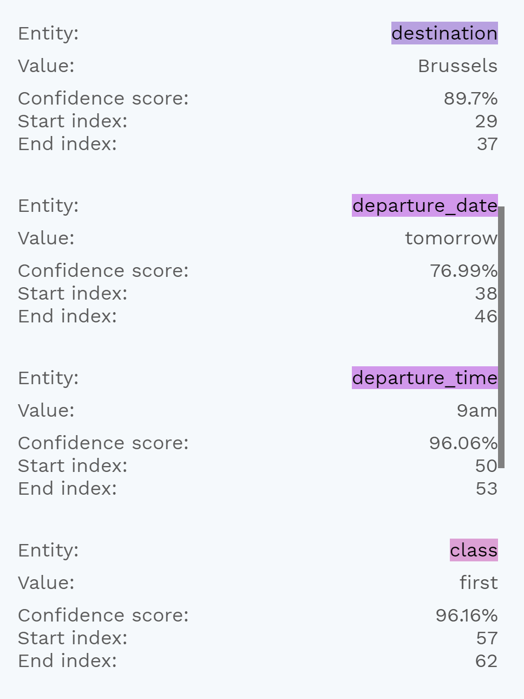Select the 96.16% confidence score

467,616
